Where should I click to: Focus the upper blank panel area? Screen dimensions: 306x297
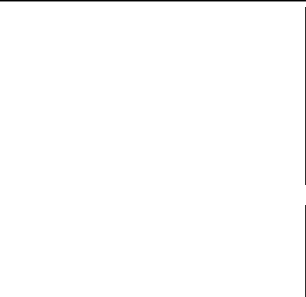[x=153, y=96]
